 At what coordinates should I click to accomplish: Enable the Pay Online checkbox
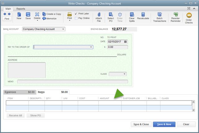(x=76, y=18)
